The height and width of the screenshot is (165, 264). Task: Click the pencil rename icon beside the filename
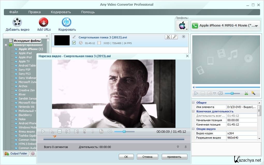[x=74, y=37]
